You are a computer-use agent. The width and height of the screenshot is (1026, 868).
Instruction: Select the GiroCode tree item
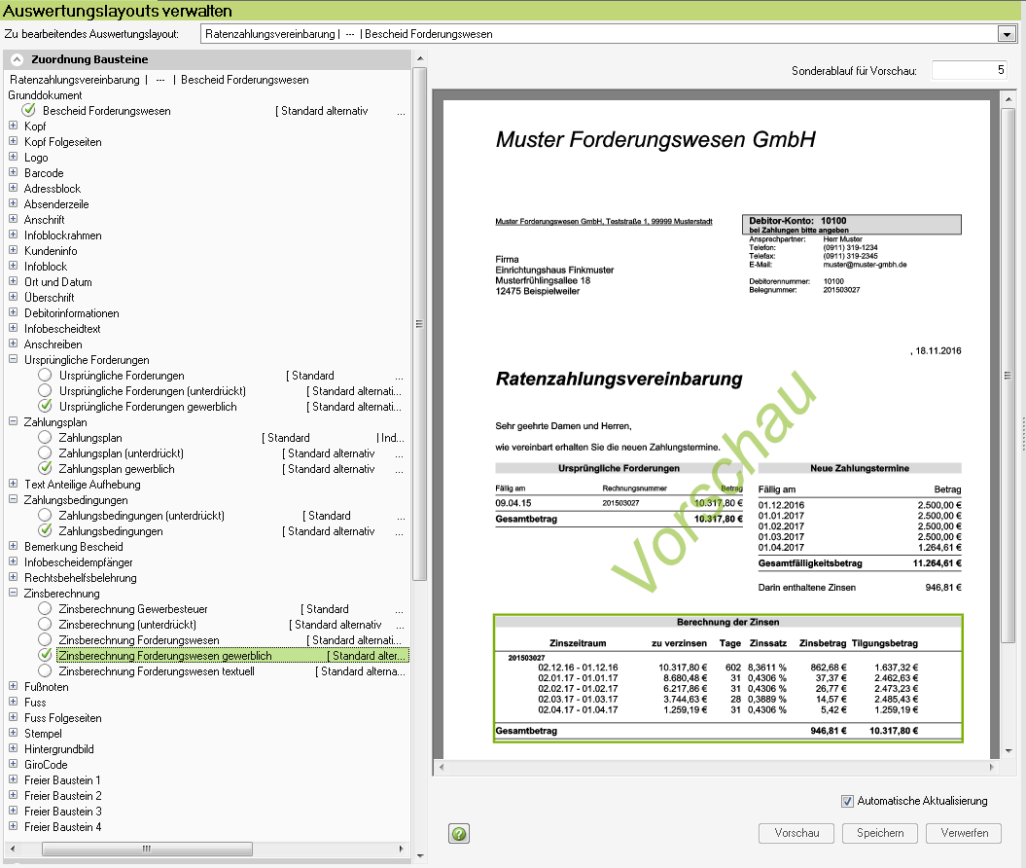[x=46, y=765]
